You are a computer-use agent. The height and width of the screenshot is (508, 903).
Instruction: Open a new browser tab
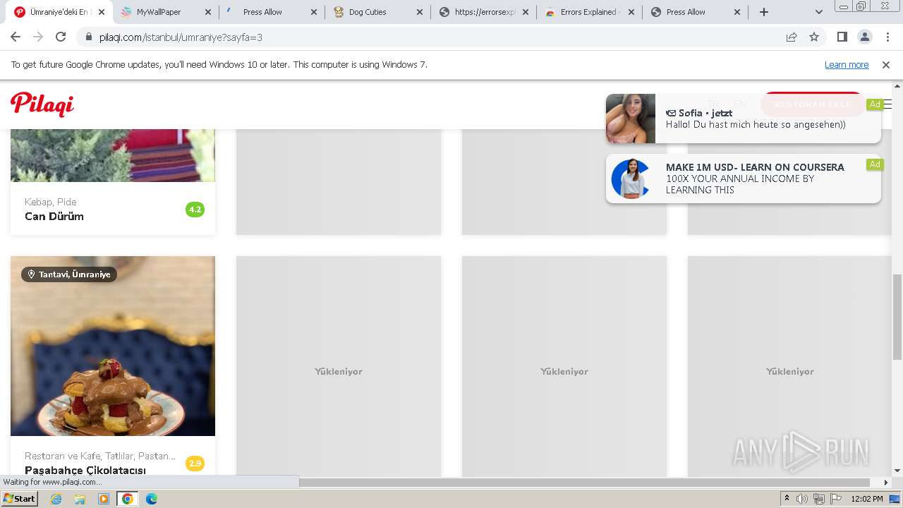pyautogui.click(x=763, y=12)
